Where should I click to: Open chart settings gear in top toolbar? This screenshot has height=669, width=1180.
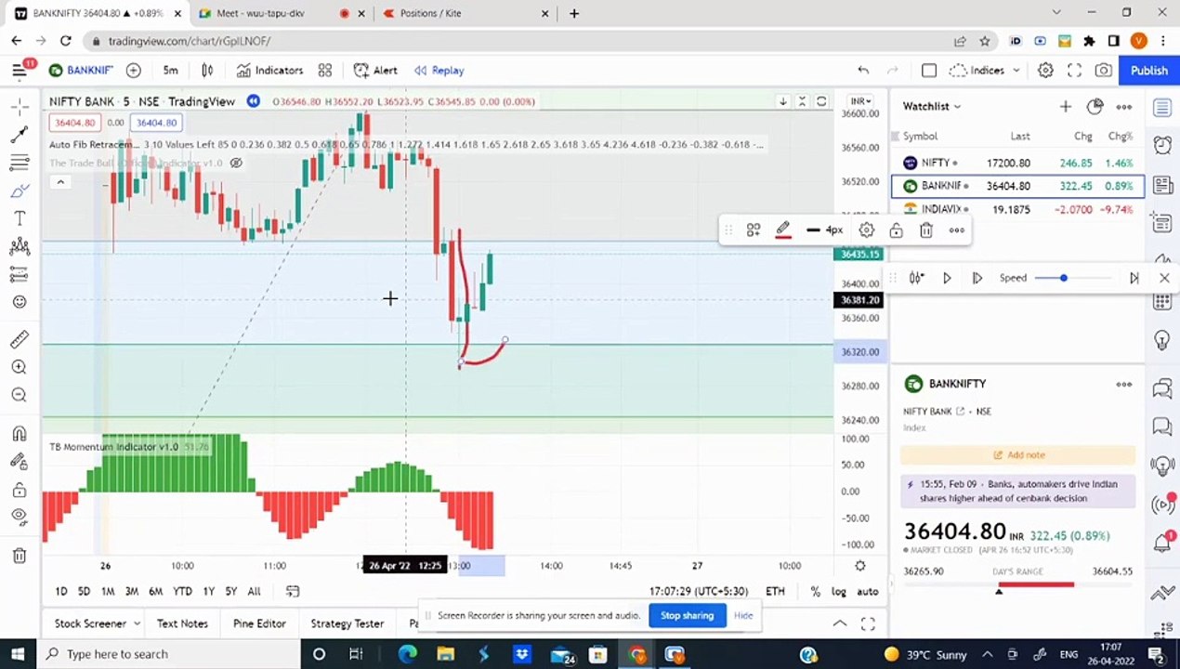pos(1045,71)
